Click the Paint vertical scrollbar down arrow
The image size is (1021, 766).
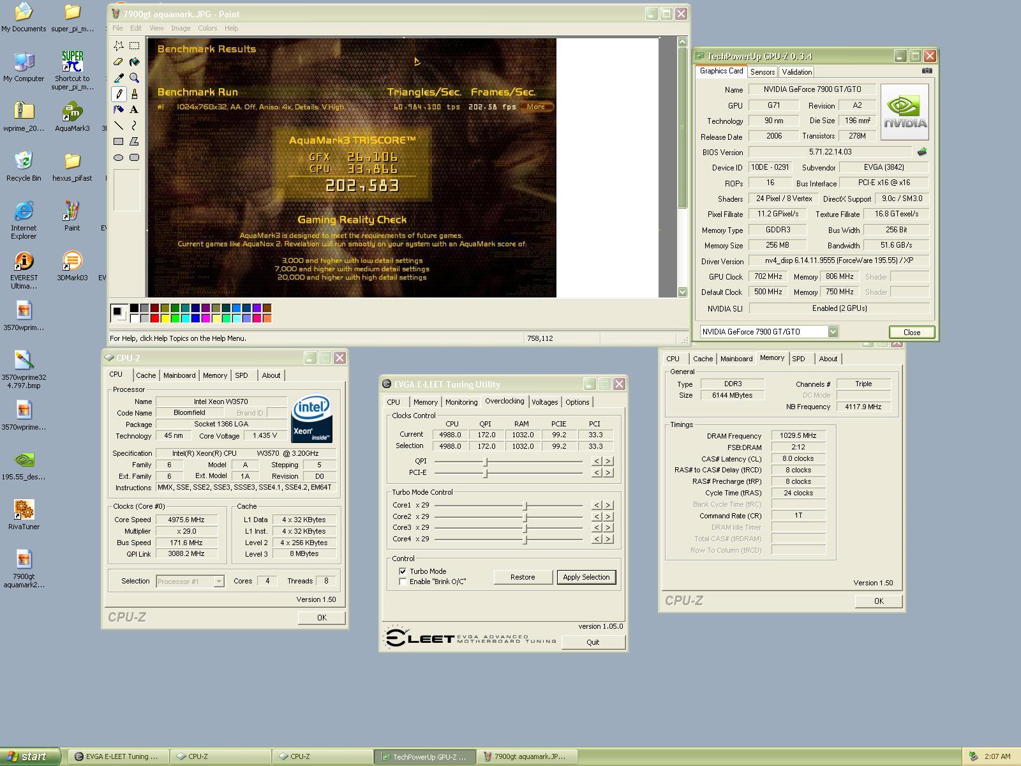click(x=682, y=292)
